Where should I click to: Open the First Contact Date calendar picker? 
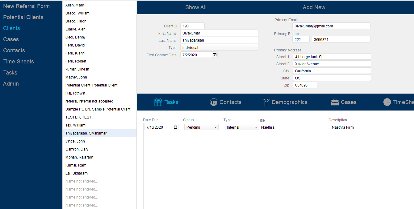click(215, 55)
